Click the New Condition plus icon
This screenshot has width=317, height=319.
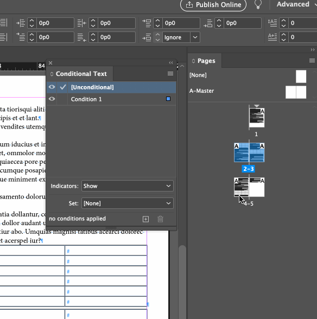click(145, 219)
